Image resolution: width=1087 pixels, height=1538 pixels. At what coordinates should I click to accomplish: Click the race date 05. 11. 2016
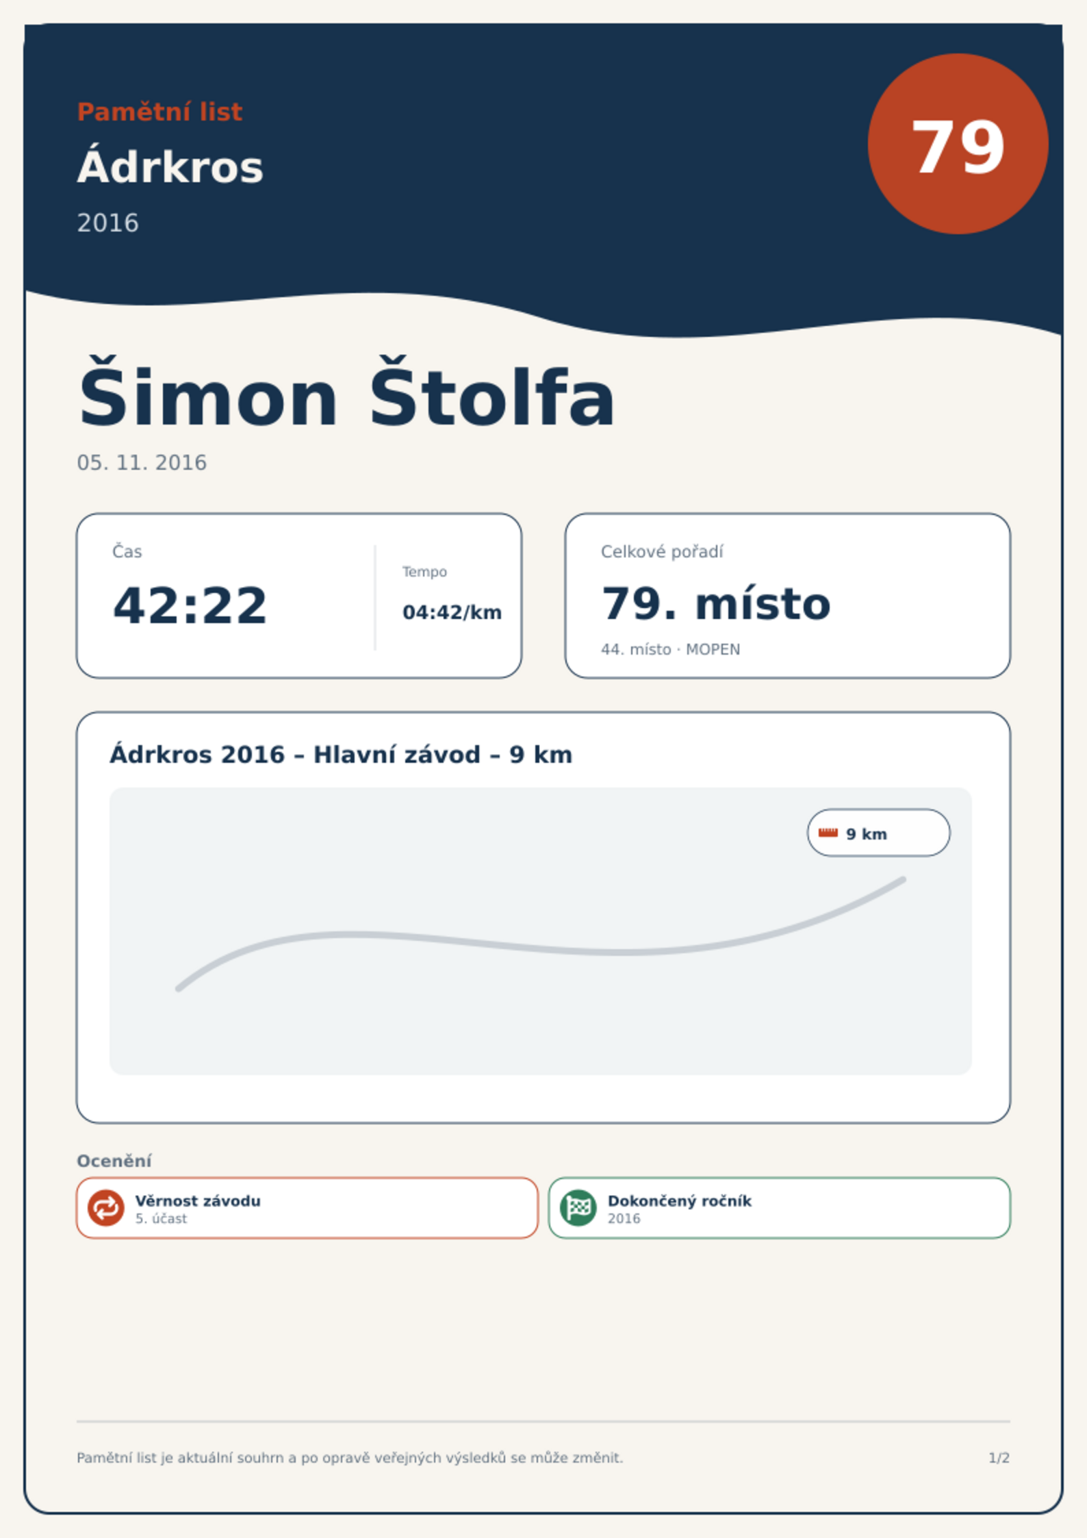142,463
